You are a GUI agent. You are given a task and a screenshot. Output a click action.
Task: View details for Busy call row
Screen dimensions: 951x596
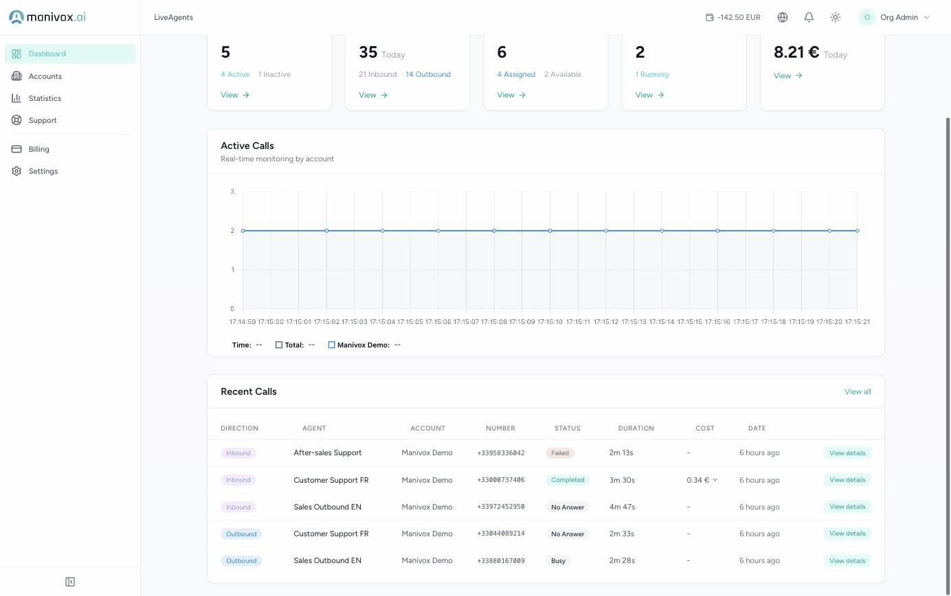(847, 561)
